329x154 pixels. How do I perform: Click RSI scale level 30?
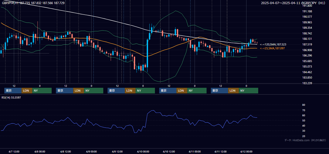coord(304,131)
